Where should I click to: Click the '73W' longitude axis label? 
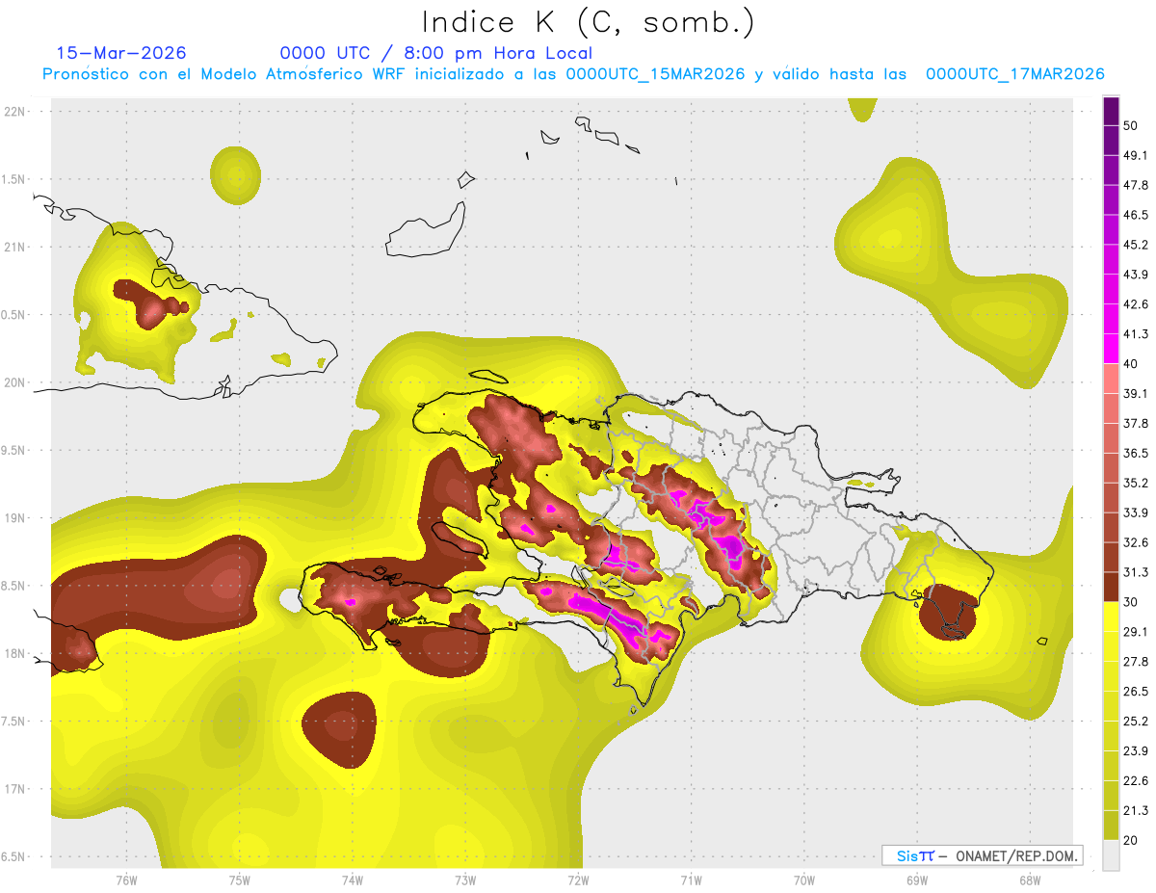click(x=465, y=880)
